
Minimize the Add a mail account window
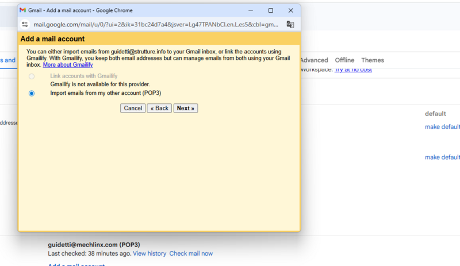pyautogui.click(x=251, y=10)
